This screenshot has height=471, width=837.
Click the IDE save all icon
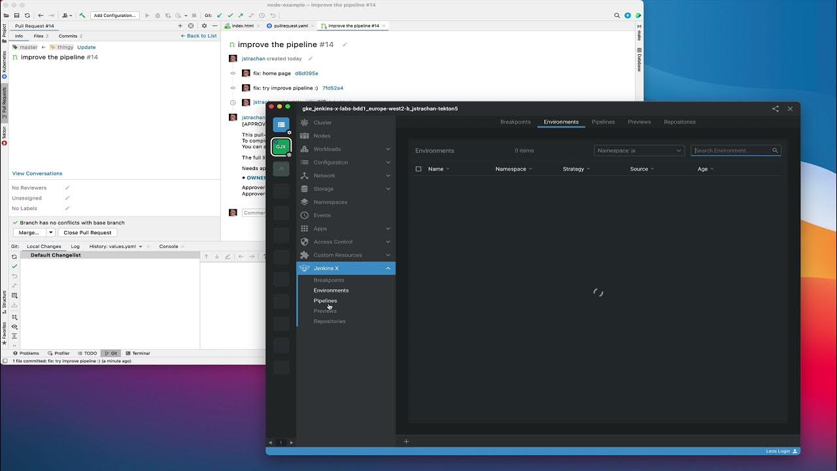click(x=16, y=15)
